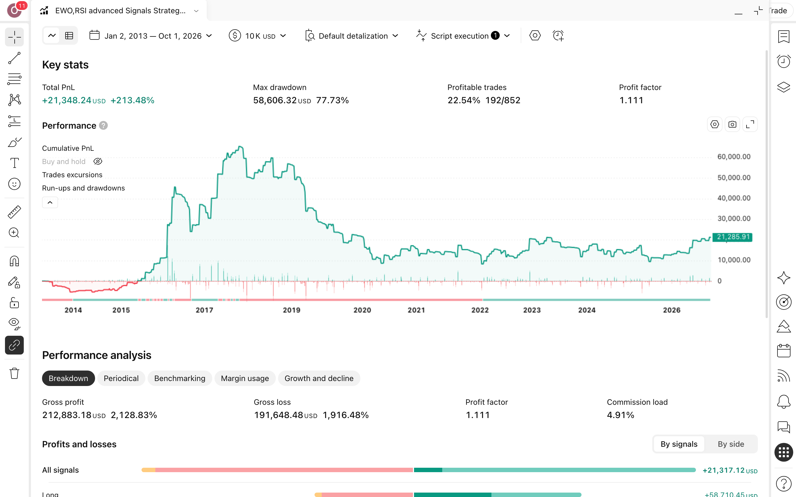The height and width of the screenshot is (497, 796).
Task: Click the vertical scrollbar of the report
Action: pyautogui.click(x=766, y=184)
